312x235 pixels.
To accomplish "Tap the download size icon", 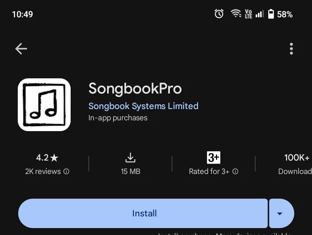I will [x=130, y=158].
